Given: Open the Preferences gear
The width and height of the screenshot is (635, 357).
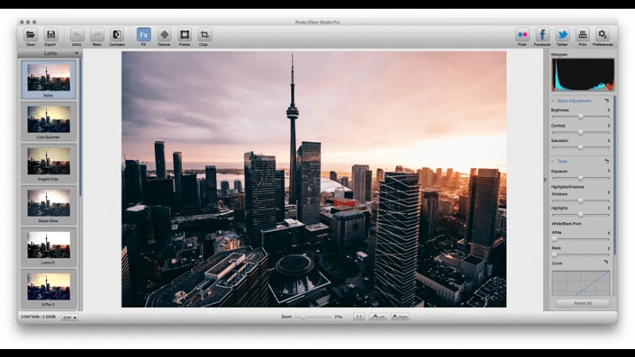Looking at the screenshot, I should [x=602, y=35].
